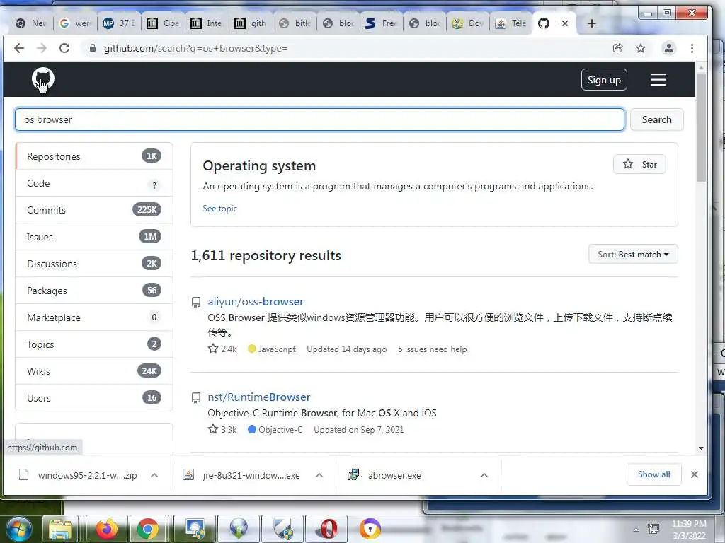
Task: Open nst/RuntimeBrowser repository link
Action: tap(259, 397)
